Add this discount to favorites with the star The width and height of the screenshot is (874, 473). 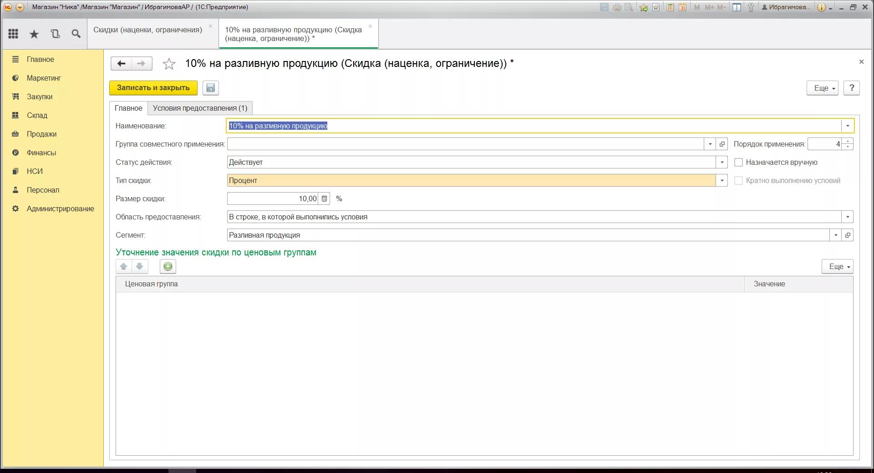169,64
